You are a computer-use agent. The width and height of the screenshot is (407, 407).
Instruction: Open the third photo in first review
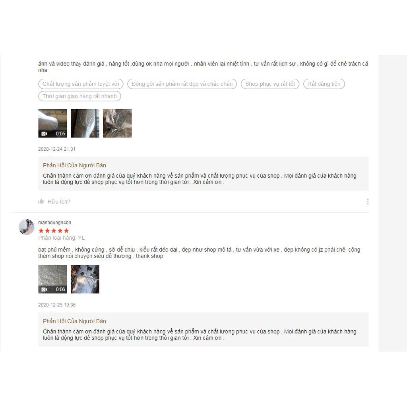[117, 123]
